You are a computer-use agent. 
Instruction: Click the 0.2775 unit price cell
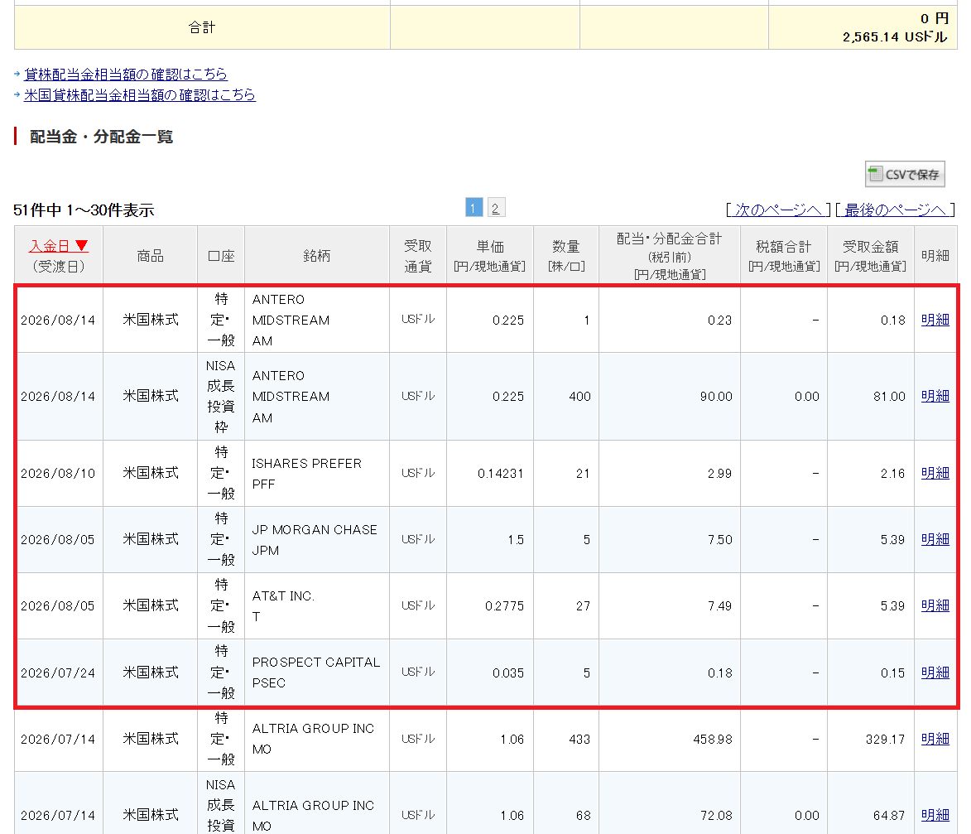point(490,606)
